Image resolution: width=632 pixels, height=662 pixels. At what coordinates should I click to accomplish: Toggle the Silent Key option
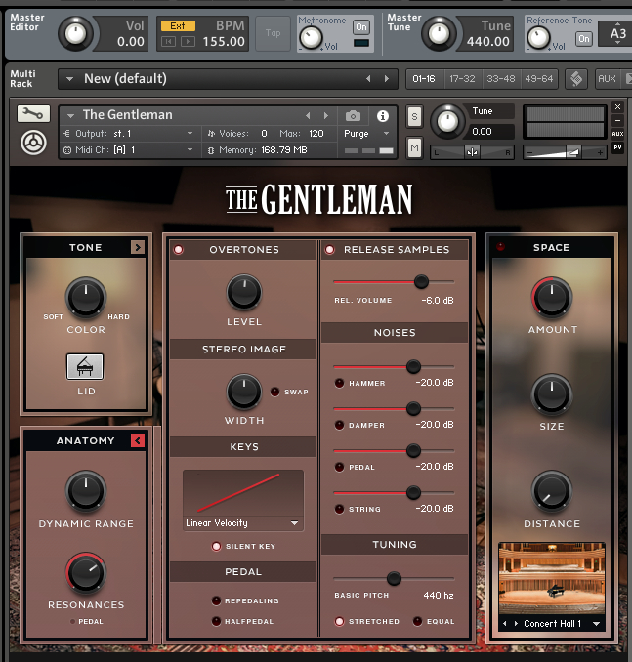(216, 547)
